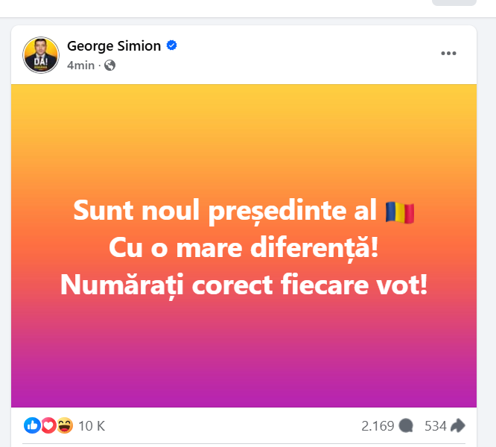Click the globe public-audience icon
The height and width of the screenshot is (447, 496).
click(110, 65)
